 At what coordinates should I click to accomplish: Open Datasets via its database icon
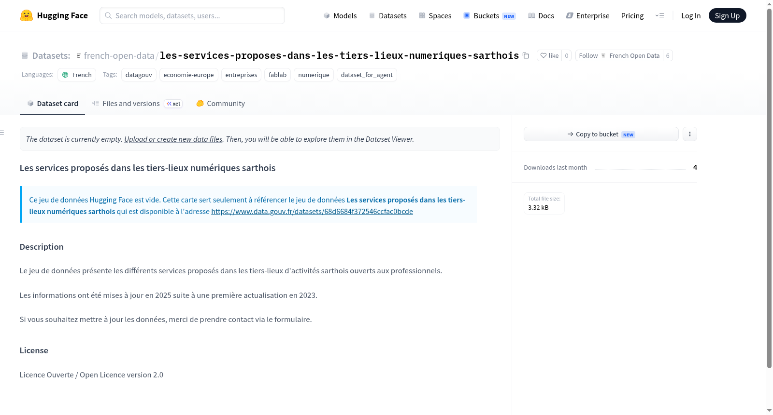coord(372,15)
